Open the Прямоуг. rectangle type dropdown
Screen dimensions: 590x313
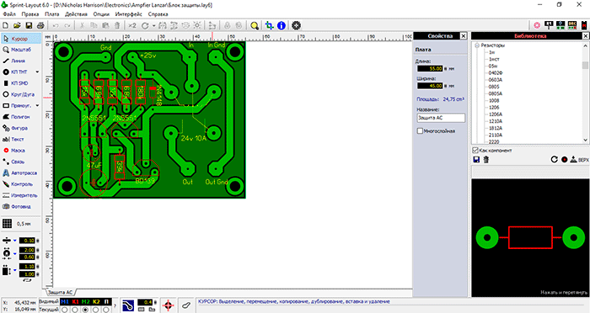[x=37, y=105]
